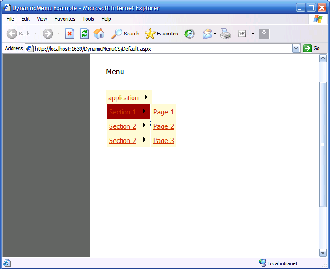Expand the address bar dropdown list
This screenshot has height=269, width=330.
pos(296,49)
